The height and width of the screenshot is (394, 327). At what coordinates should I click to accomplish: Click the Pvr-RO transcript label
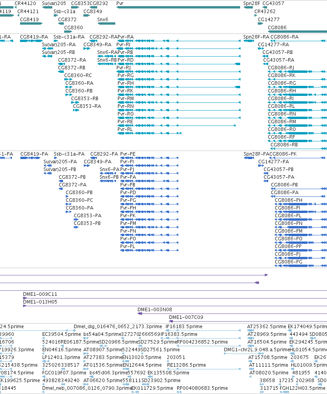pos(126,114)
